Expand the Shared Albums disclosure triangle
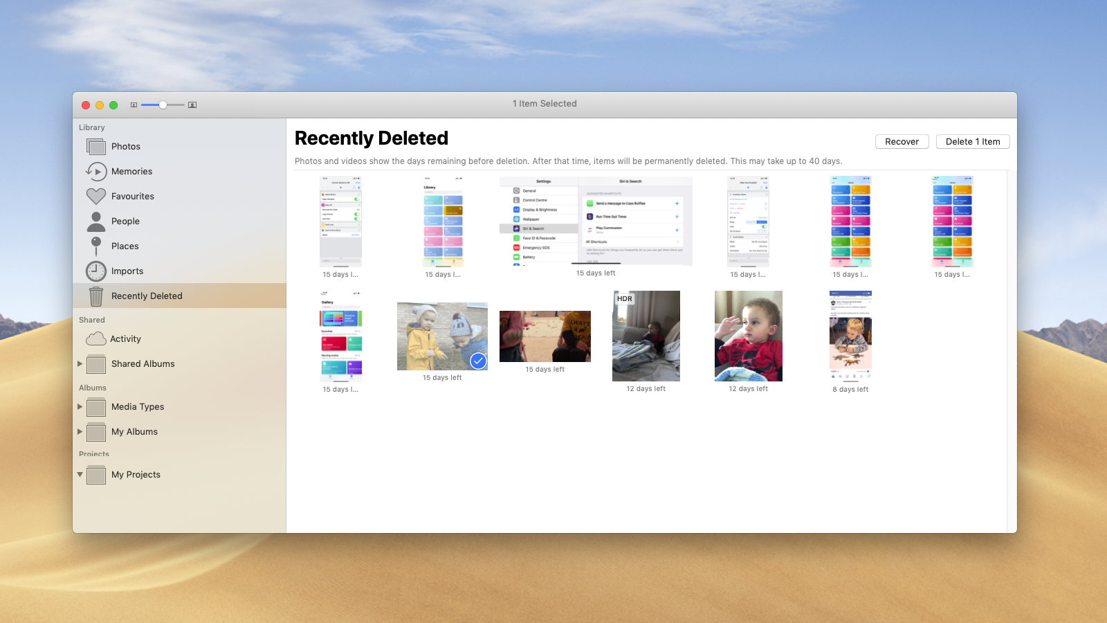This screenshot has height=623, width=1107. coord(80,363)
